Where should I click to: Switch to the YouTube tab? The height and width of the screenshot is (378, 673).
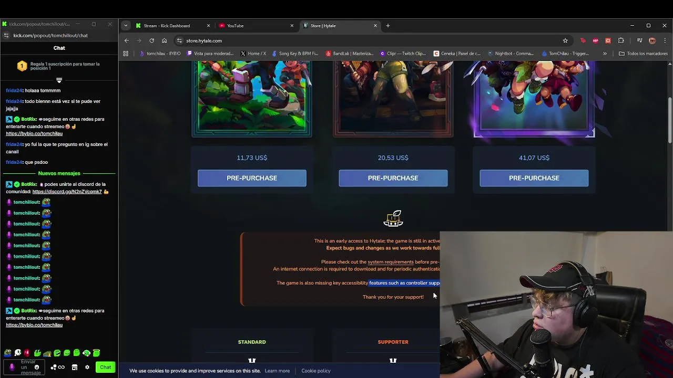click(256, 26)
